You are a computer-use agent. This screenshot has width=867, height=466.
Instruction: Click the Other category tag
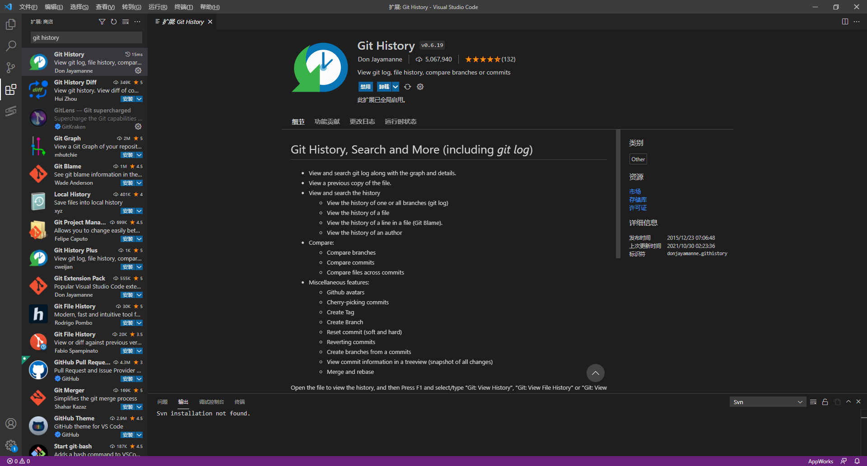(x=638, y=159)
